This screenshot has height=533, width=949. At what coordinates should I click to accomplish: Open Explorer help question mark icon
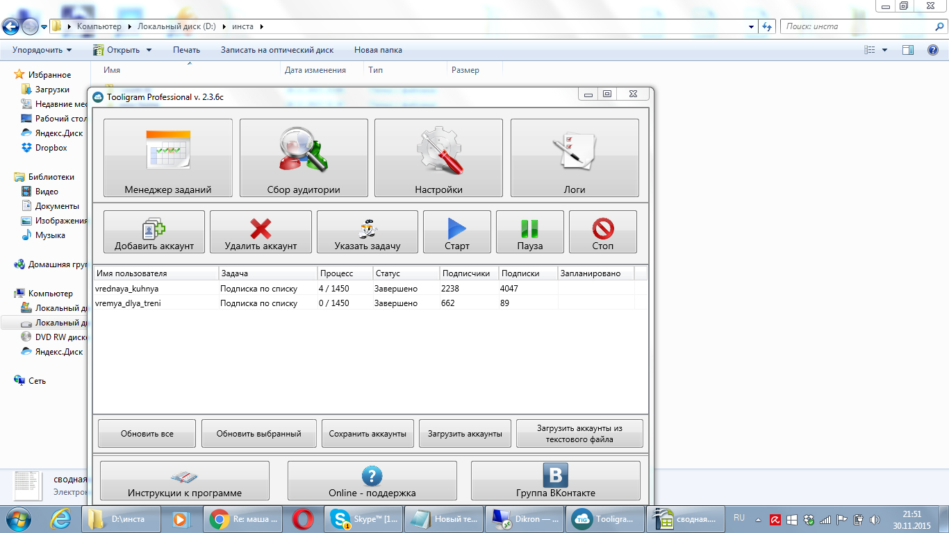click(x=933, y=50)
